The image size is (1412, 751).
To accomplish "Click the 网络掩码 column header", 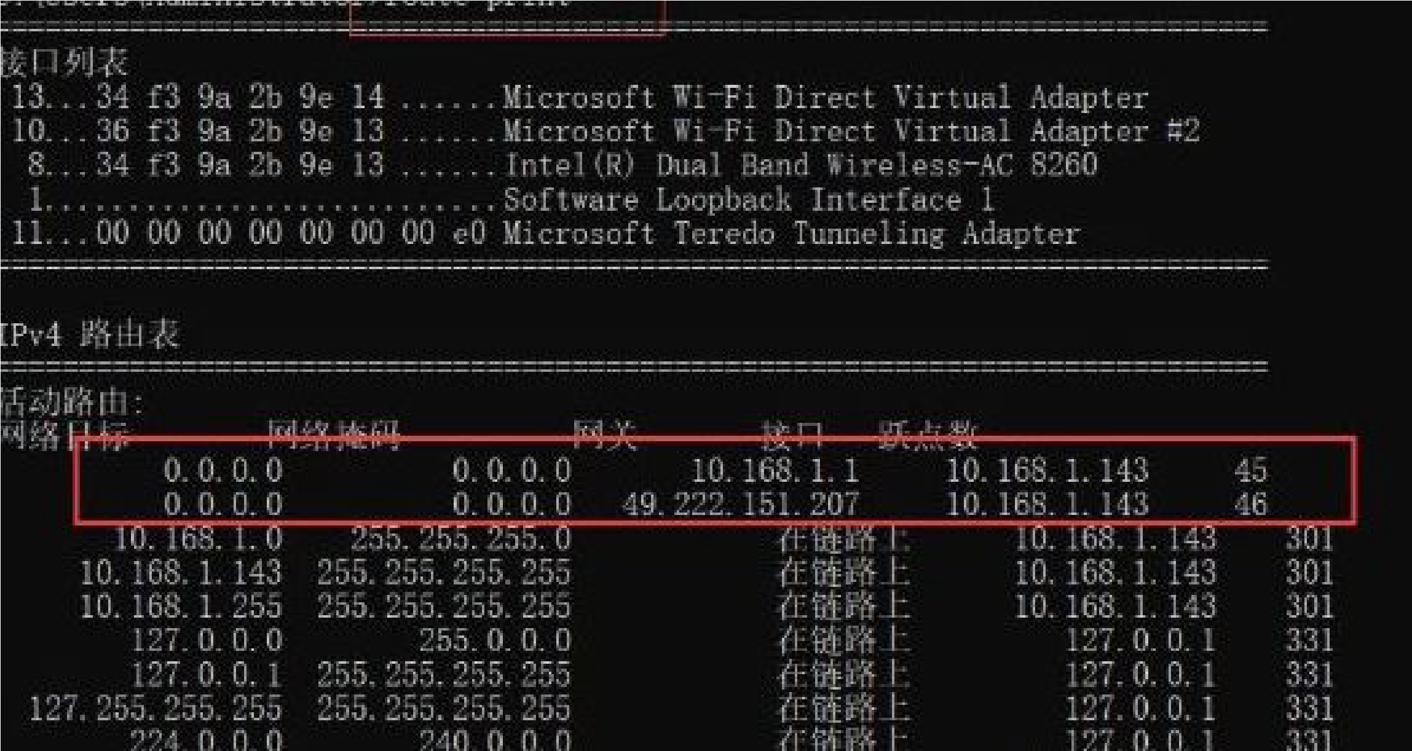I will [x=333, y=436].
